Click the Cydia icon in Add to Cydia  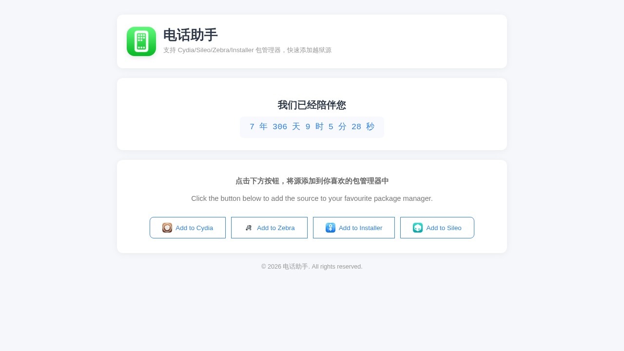167,228
